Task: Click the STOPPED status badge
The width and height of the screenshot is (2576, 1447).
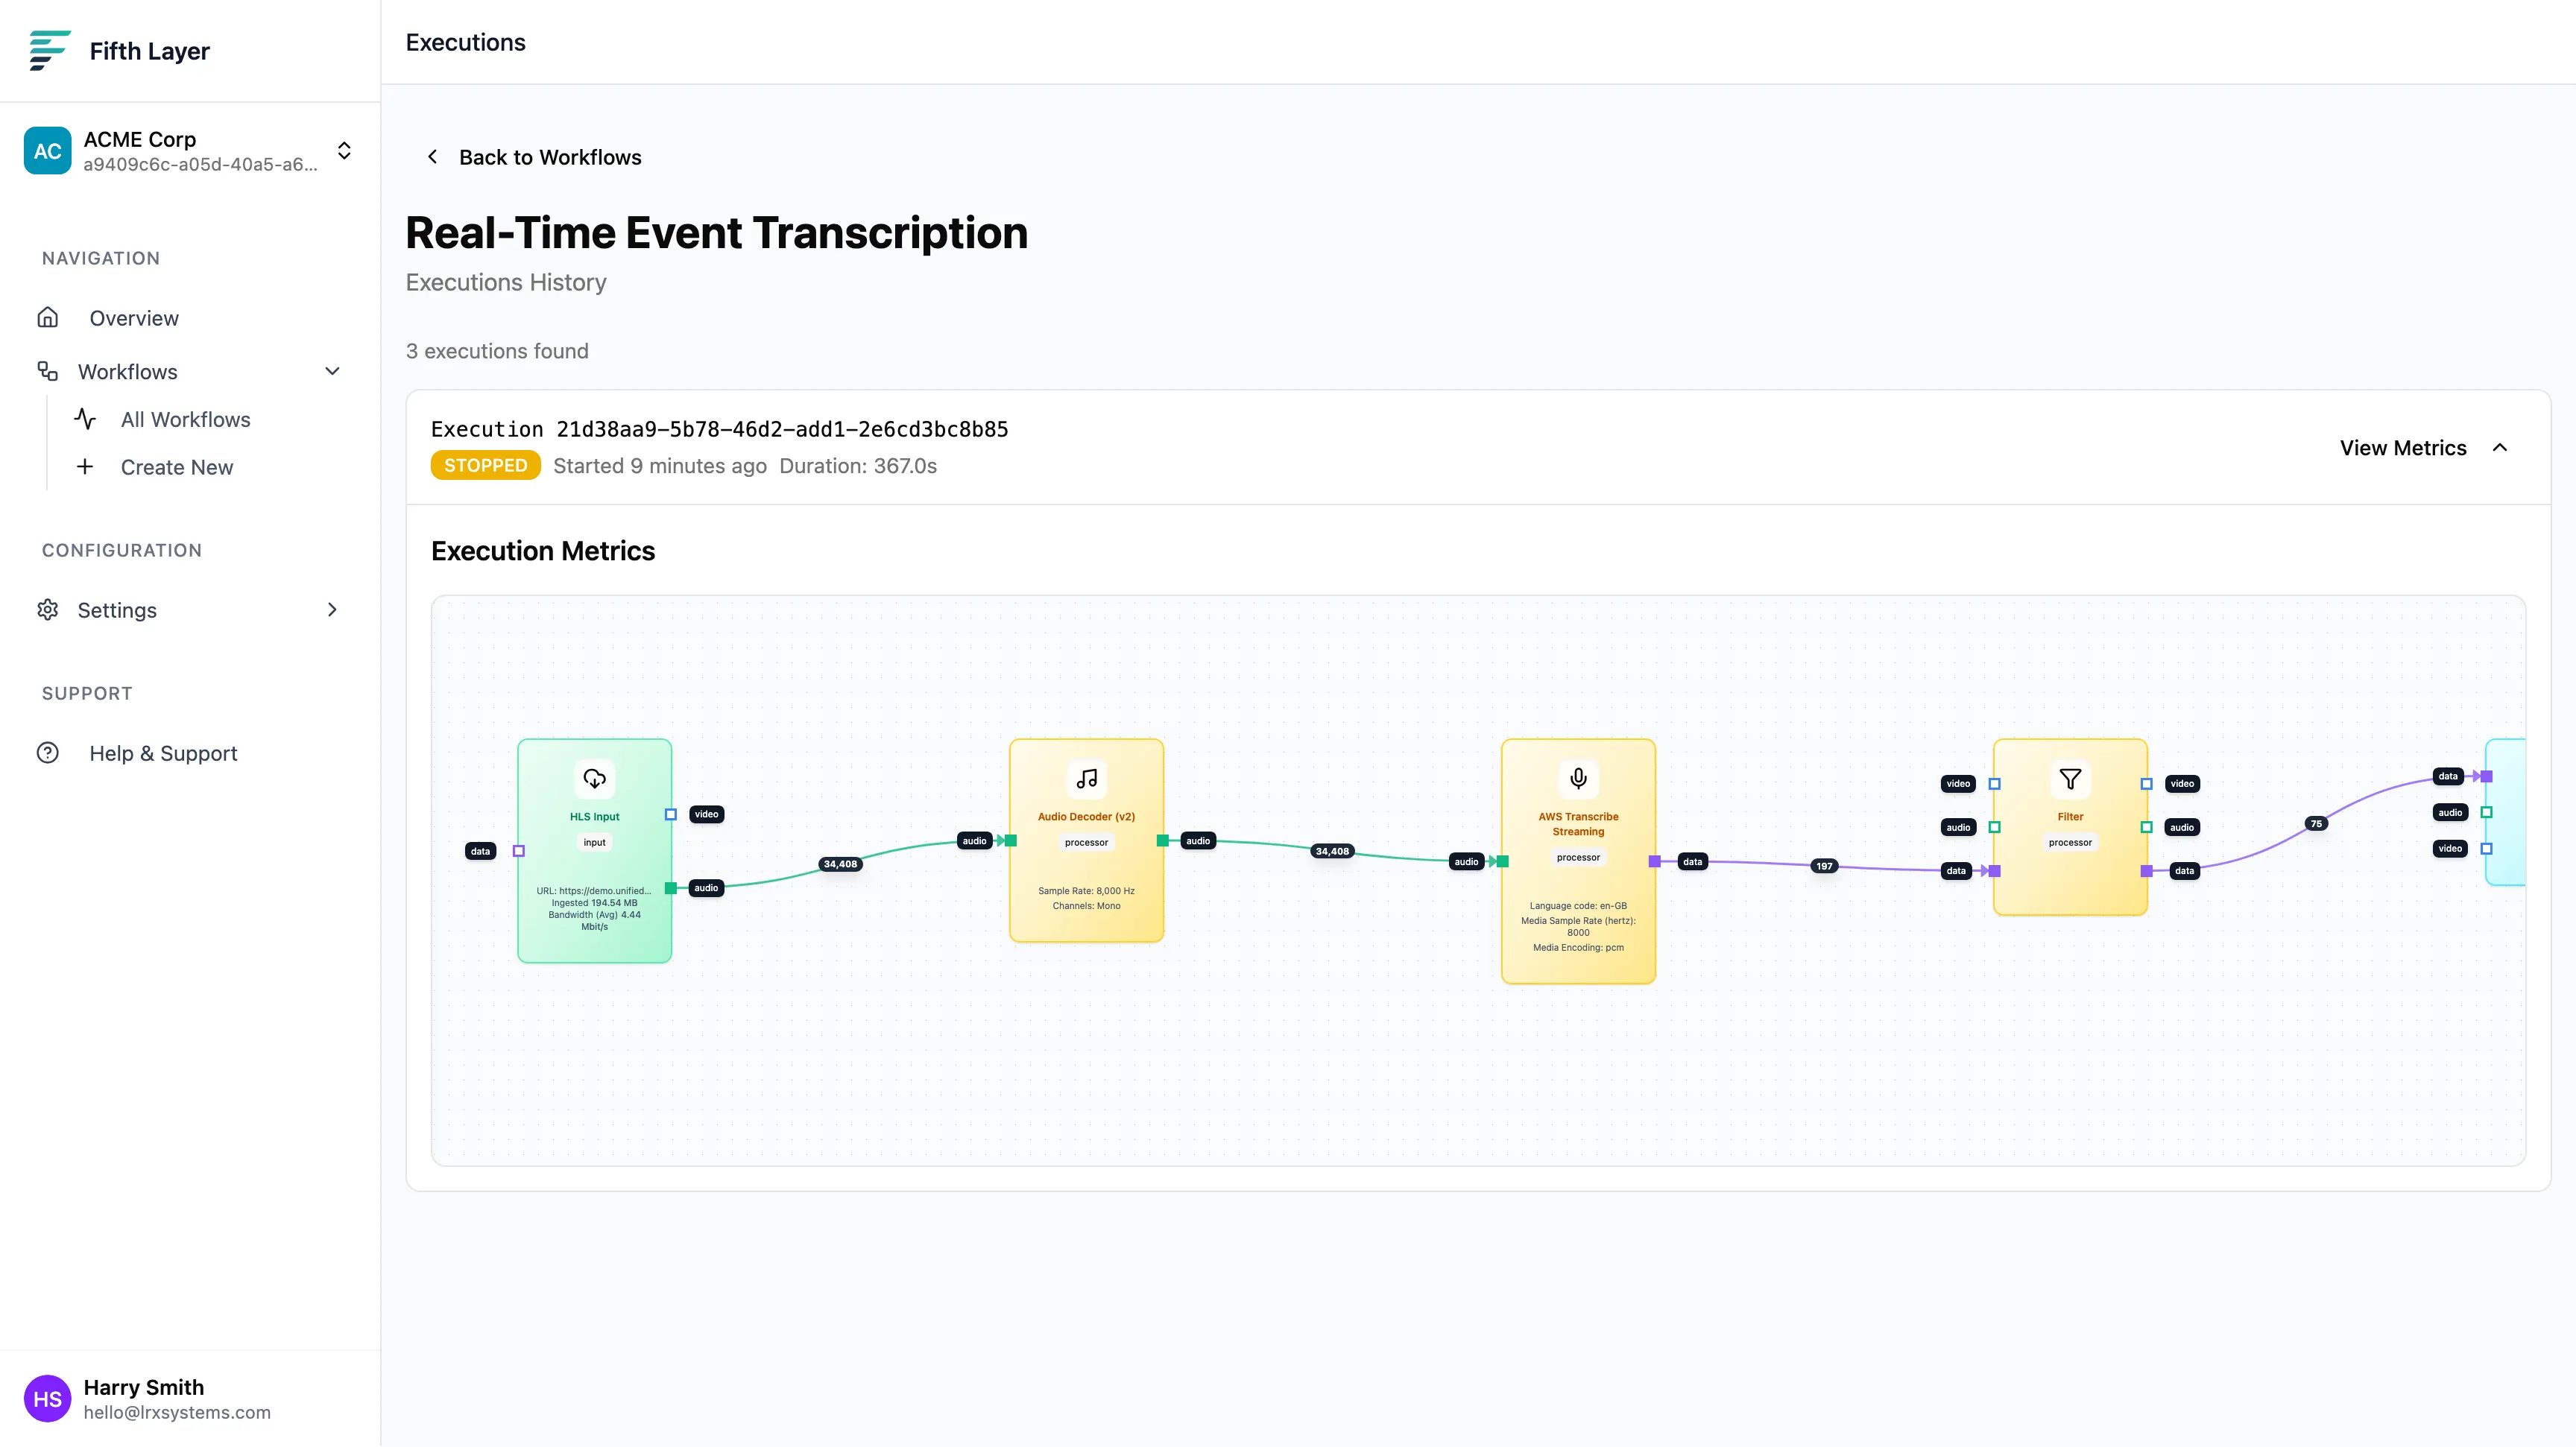Action: (x=485, y=465)
